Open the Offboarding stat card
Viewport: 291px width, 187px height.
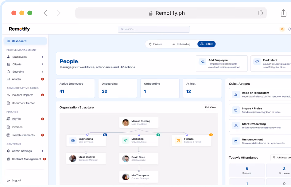(x=160, y=88)
